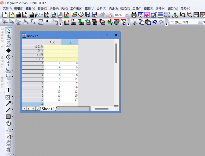
Task: Click the 长名称 cell of column A
Action: click(x=52, y=47)
